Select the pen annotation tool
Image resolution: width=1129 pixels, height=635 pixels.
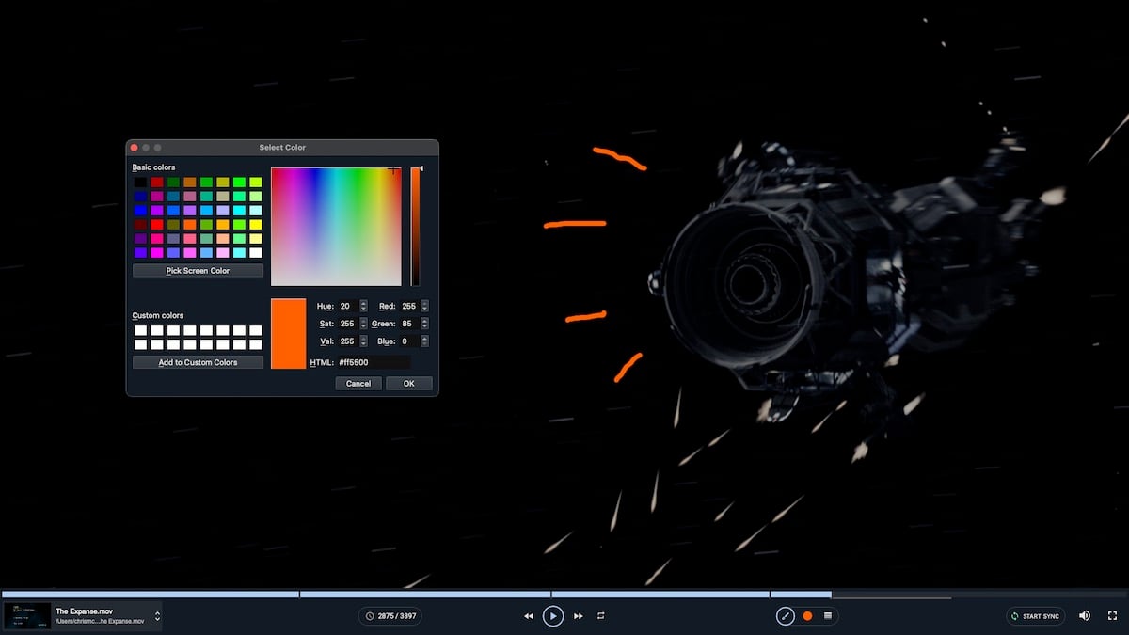[786, 616]
